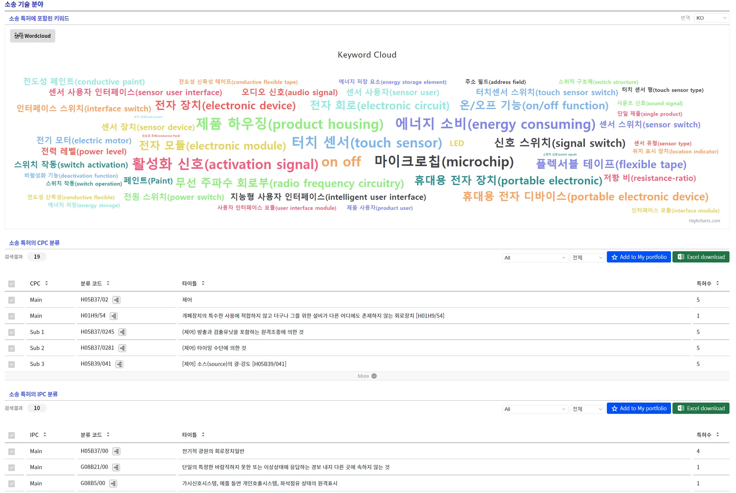This screenshot has height=493, width=736.
Task: Click Excel download in CPC section
Action: coord(700,257)
